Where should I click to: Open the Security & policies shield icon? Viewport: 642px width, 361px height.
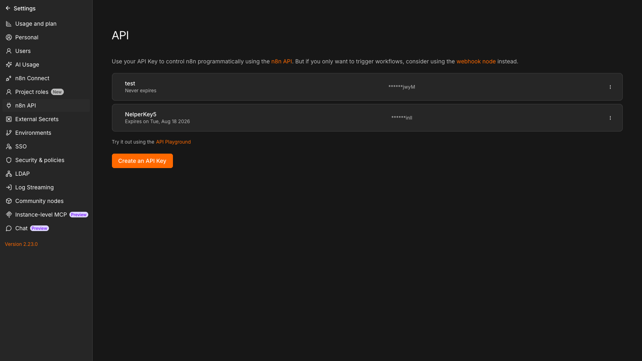click(9, 160)
